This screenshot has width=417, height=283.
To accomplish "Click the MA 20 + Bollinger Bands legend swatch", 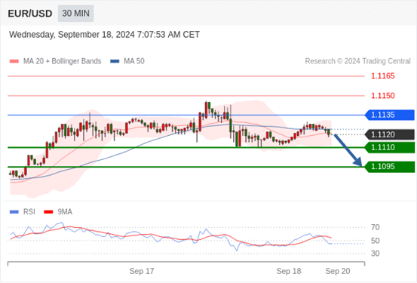I will click(14, 61).
